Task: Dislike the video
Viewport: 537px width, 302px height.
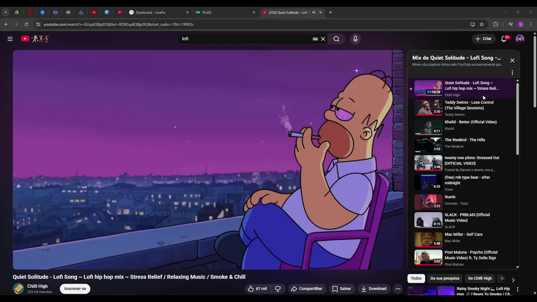Action: [278, 289]
